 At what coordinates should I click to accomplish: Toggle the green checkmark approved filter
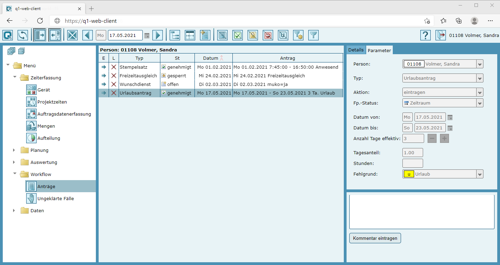[238, 35]
